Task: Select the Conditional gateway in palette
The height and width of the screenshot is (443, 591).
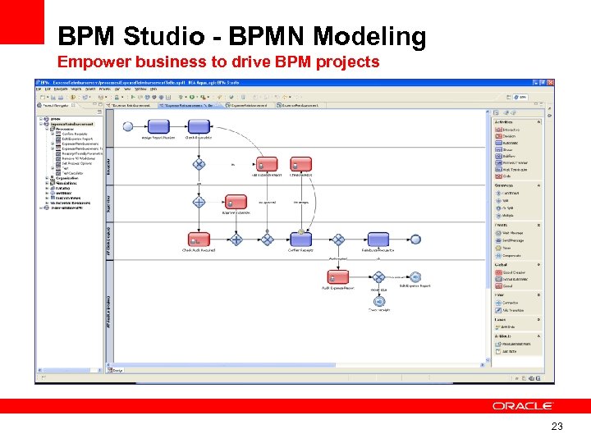Action: [x=508, y=194]
